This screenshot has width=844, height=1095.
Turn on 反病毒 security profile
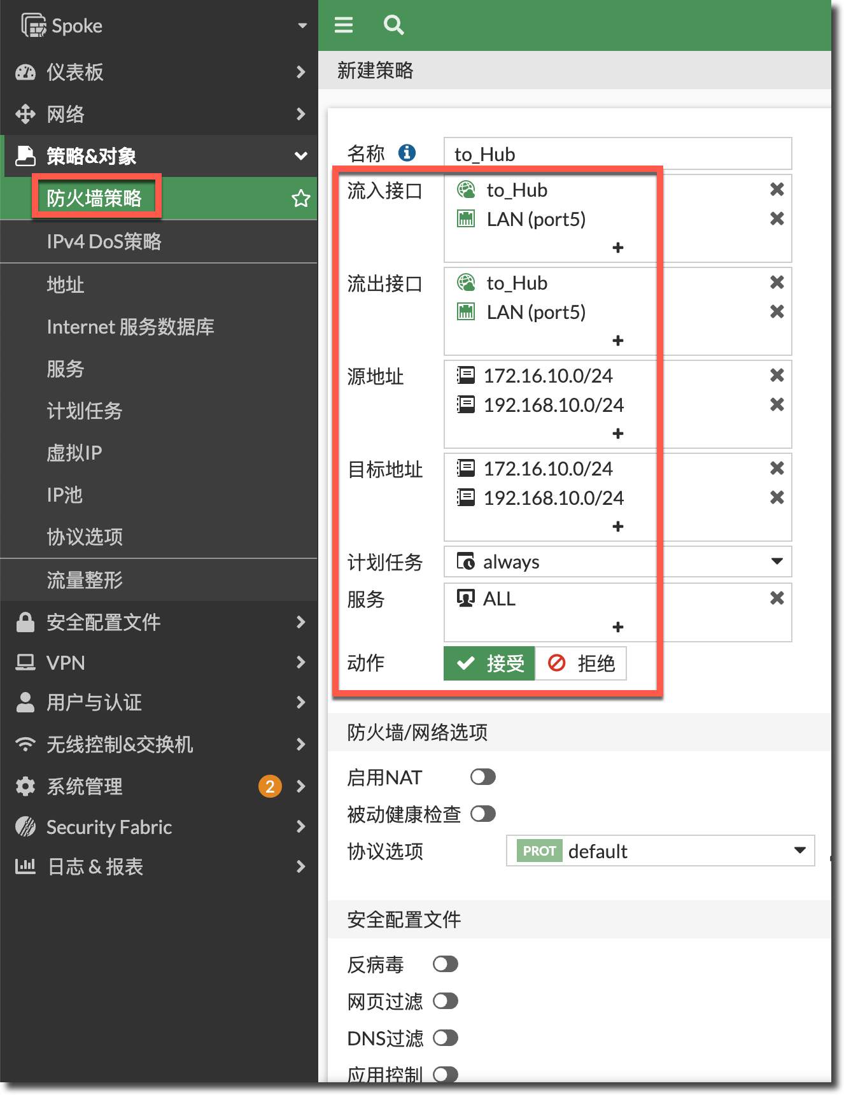click(446, 964)
